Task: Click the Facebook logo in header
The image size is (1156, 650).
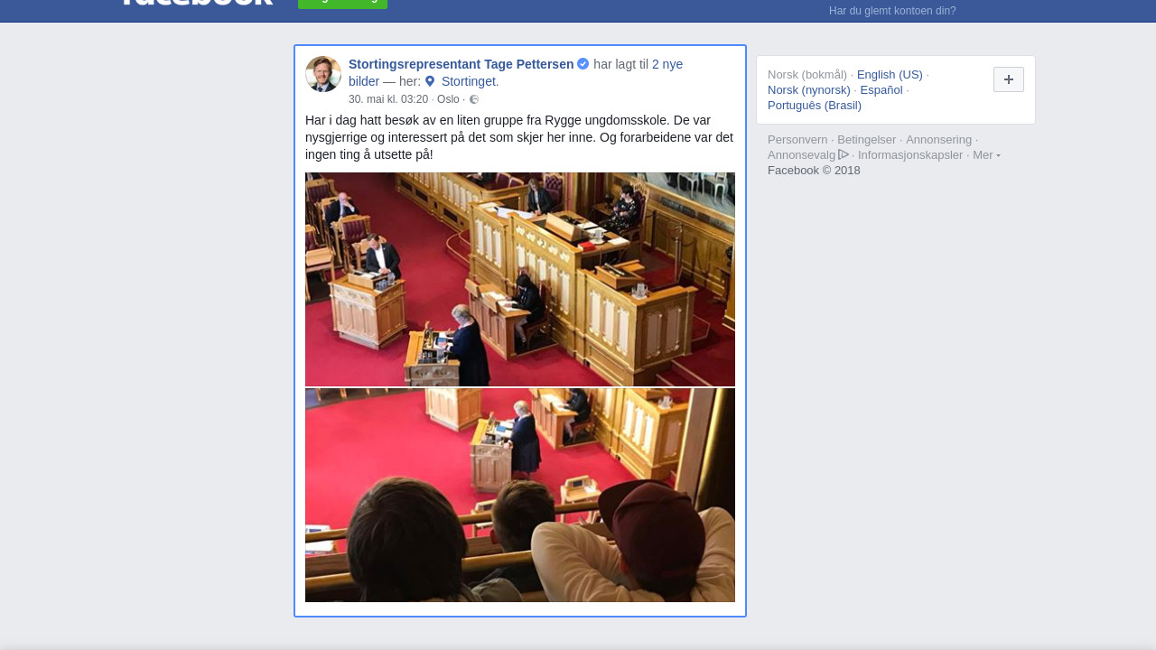Action: pyautogui.click(x=197, y=3)
